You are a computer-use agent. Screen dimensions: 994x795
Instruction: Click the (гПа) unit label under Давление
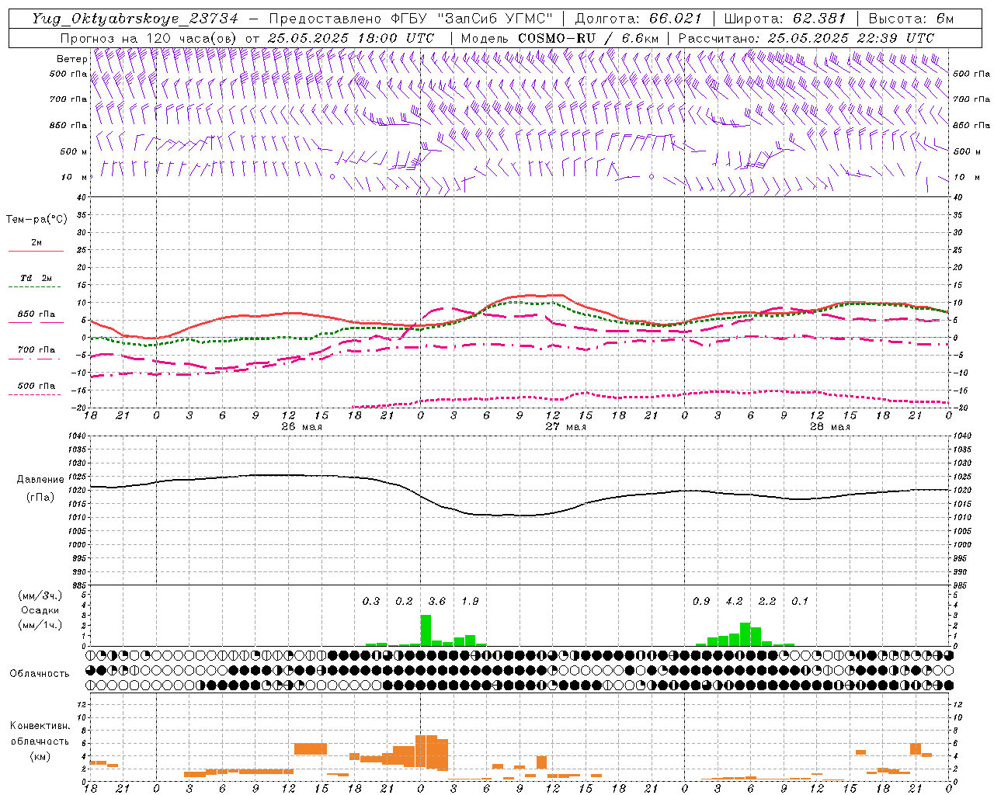point(40,497)
